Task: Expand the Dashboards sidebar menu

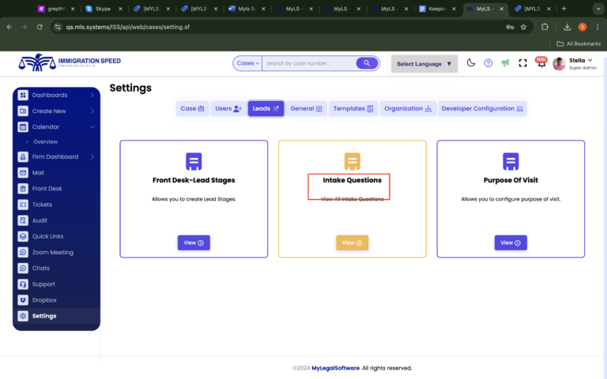Action: [x=56, y=95]
